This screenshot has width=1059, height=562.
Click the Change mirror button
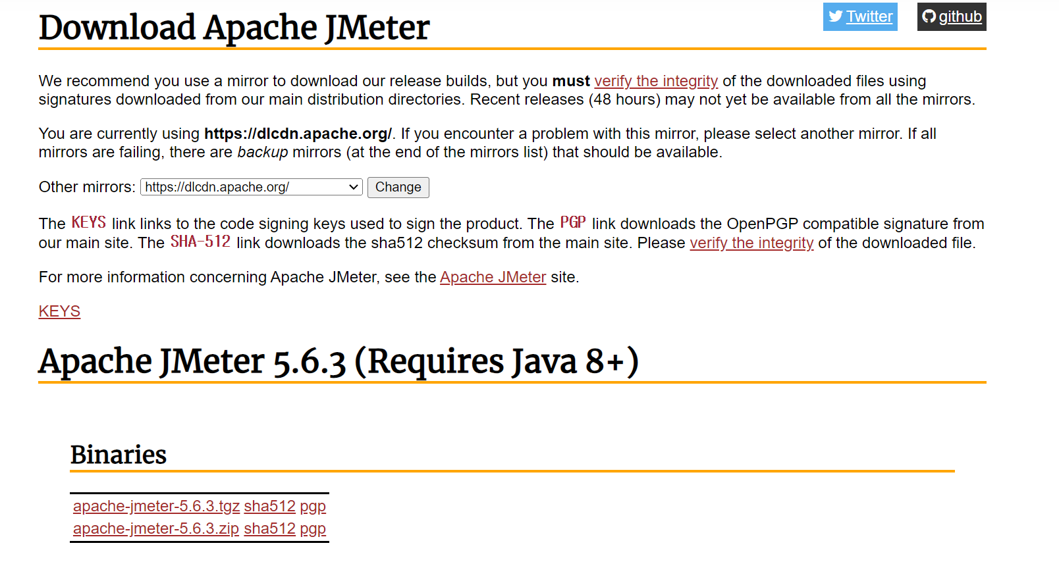398,188
